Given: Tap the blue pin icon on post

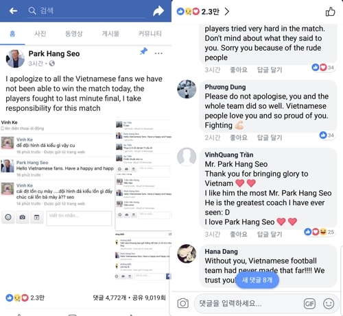Looking at the screenshot, I should (144, 51).
